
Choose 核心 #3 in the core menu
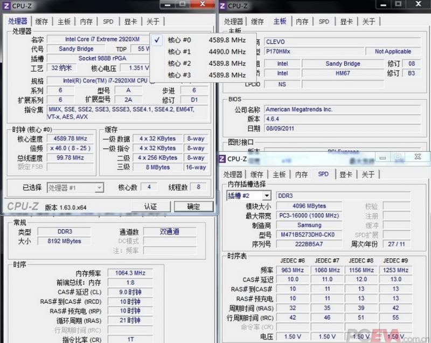[x=203, y=75]
